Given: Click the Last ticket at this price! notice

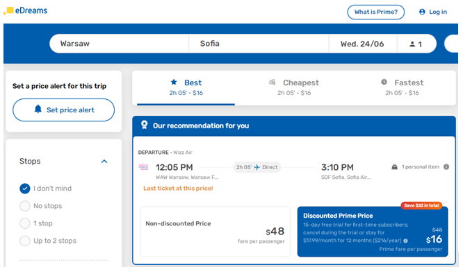Looking at the screenshot, I should pos(178,189).
